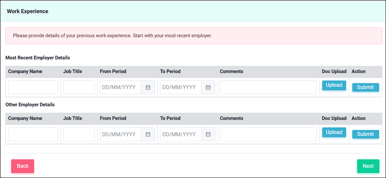
Task: Submit other employer details
Action: [366, 134]
